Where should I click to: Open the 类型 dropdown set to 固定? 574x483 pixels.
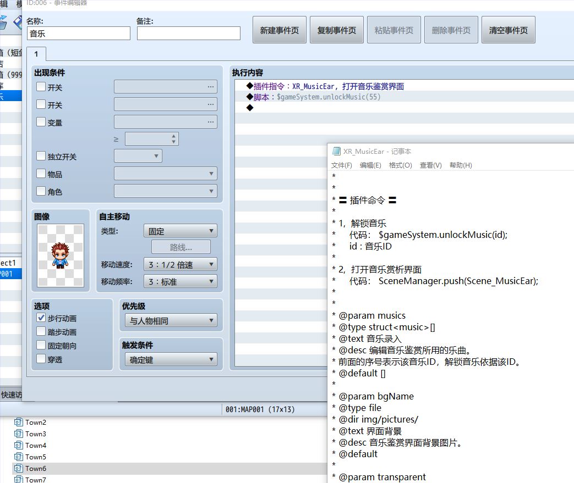pyautogui.click(x=181, y=231)
